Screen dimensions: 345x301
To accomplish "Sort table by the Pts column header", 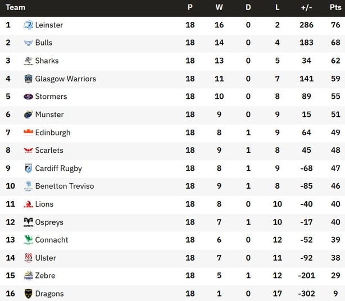I will click(335, 7).
